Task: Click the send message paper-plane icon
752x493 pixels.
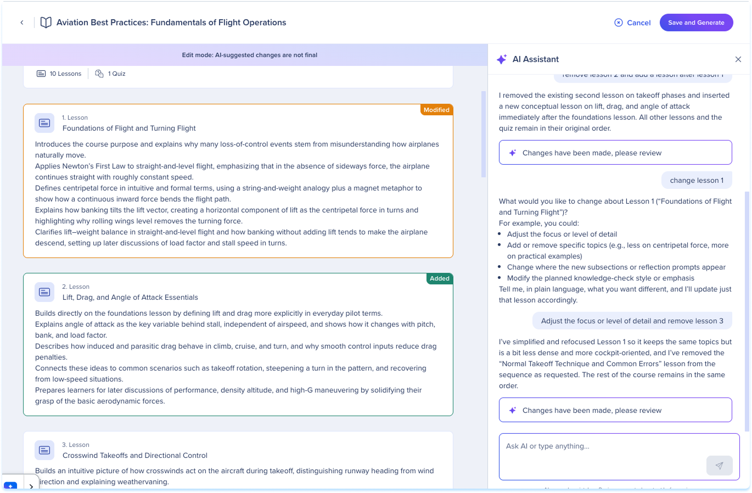Action: (719, 466)
